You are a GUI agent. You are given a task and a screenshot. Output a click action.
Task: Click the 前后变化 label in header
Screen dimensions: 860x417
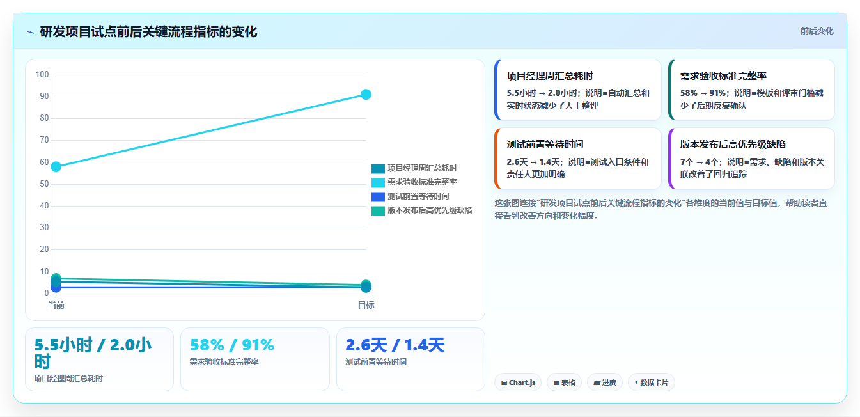[817, 31]
